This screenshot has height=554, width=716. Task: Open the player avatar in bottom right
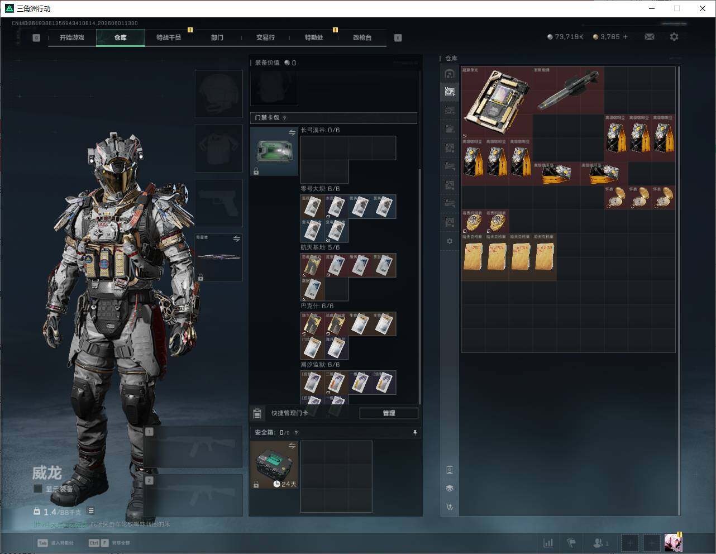pyautogui.click(x=673, y=542)
